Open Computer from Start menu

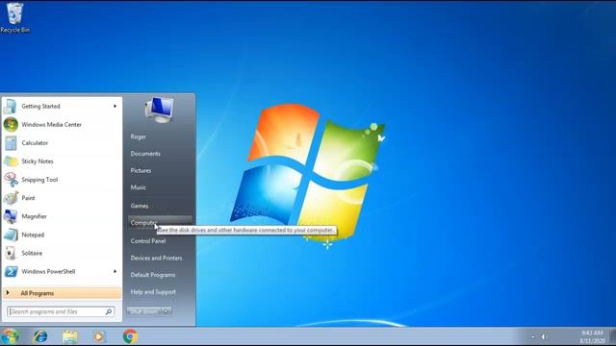pos(160,222)
